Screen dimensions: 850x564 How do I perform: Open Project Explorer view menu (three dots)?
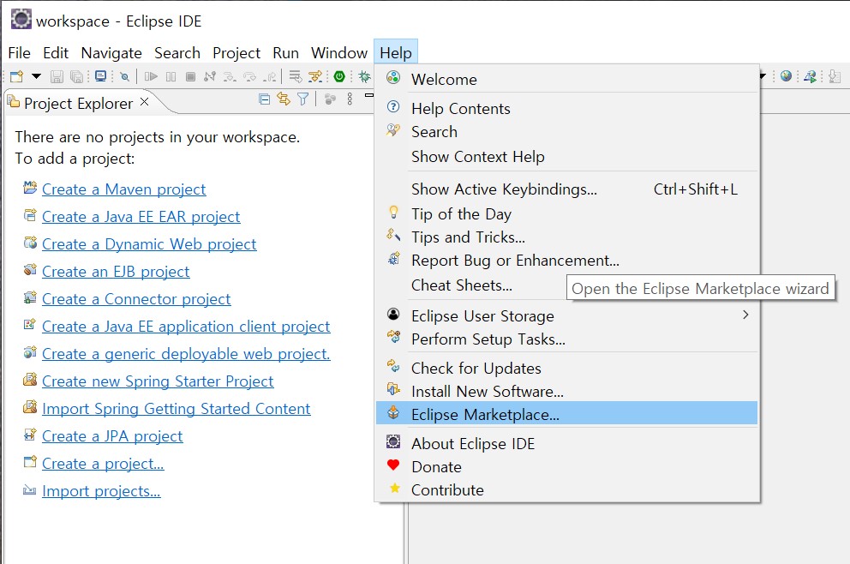coord(350,99)
